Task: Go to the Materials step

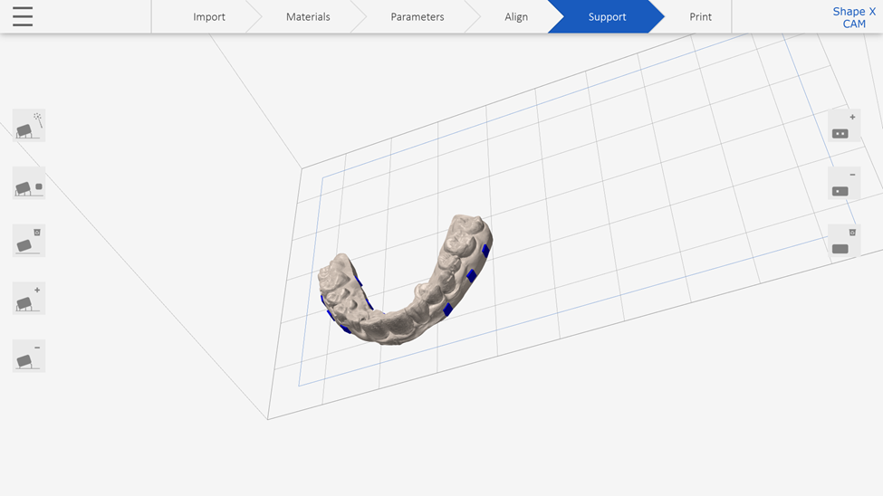Action: (308, 17)
